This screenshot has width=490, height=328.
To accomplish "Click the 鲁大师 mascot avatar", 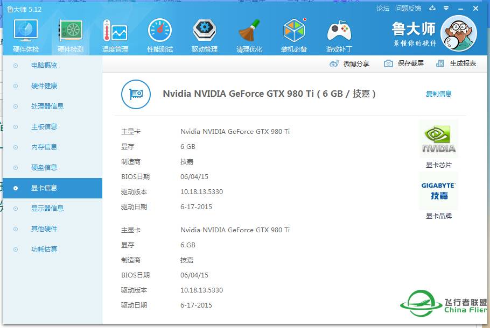I will (x=458, y=33).
